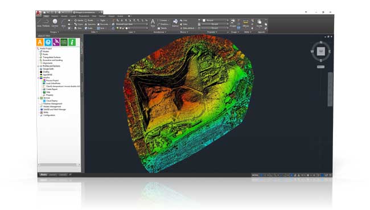370x210 pixels.
Task: Toggle the layer on/off bulb icon
Action: pos(117,28)
